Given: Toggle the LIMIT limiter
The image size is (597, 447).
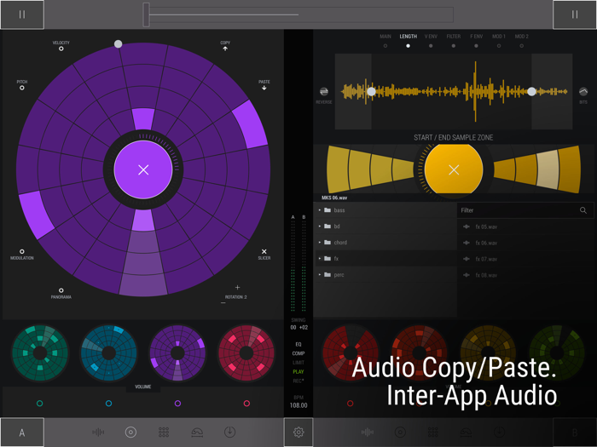Looking at the screenshot, I should pos(298,363).
